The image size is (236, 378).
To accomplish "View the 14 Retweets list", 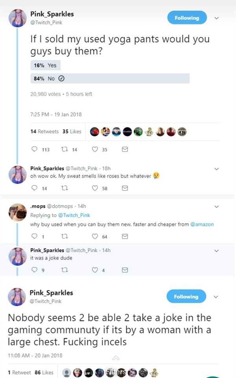I will pyautogui.click(x=44, y=132).
